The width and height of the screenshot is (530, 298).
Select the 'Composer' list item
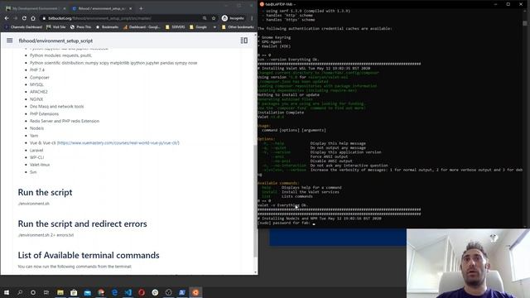40,77
